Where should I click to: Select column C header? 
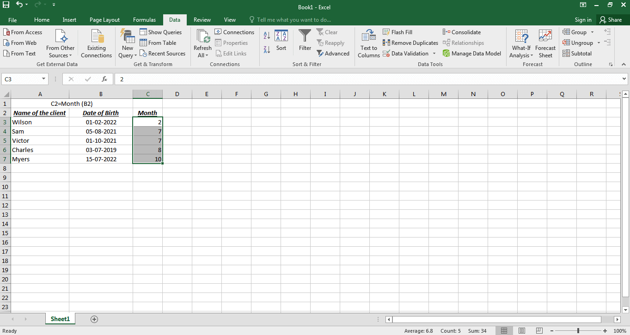tap(147, 94)
